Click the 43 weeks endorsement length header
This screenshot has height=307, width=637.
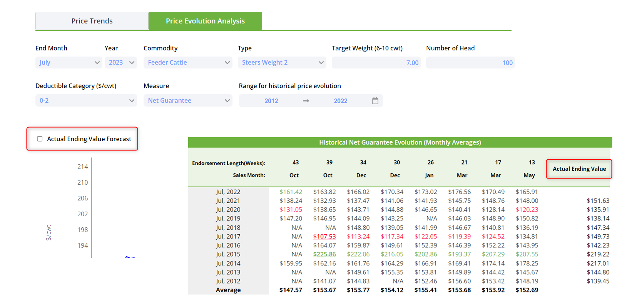[296, 162]
